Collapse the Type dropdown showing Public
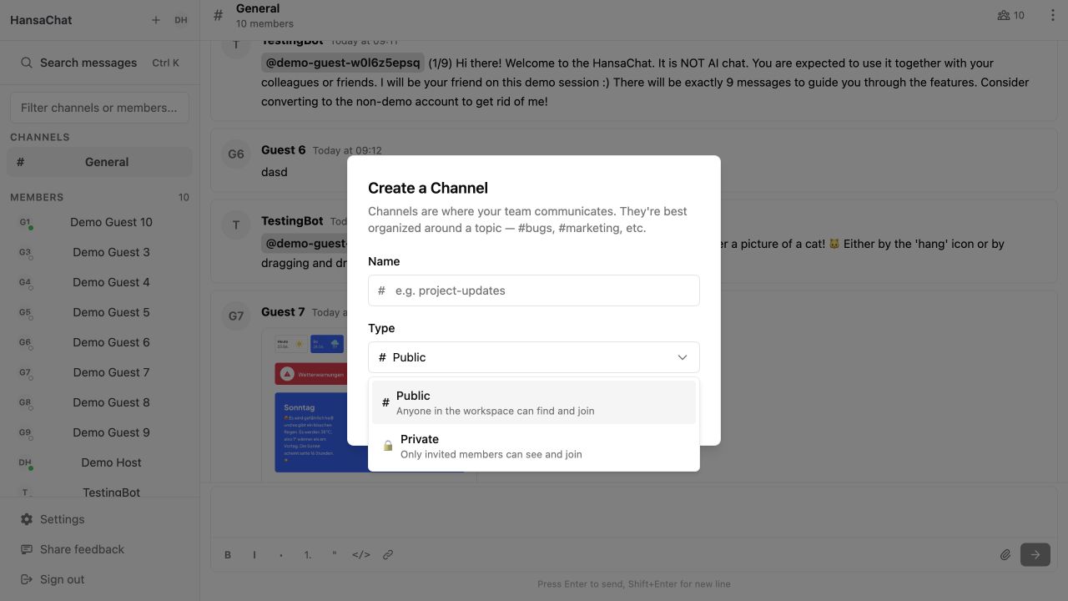The height and width of the screenshot is (601, 1068). (534, 357)
